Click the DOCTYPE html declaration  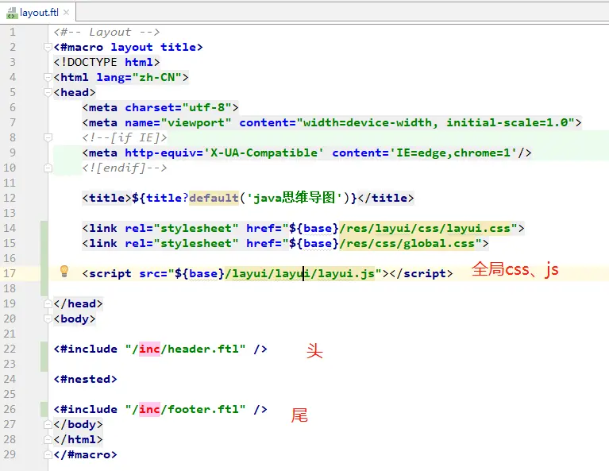click(107, 62)
